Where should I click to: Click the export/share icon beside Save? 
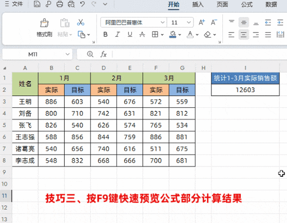(x=48, y=4)
